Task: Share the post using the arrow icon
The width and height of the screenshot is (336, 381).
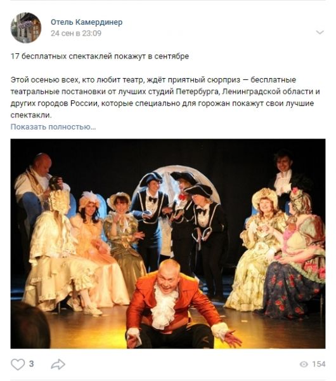Action: coord(58,364)
